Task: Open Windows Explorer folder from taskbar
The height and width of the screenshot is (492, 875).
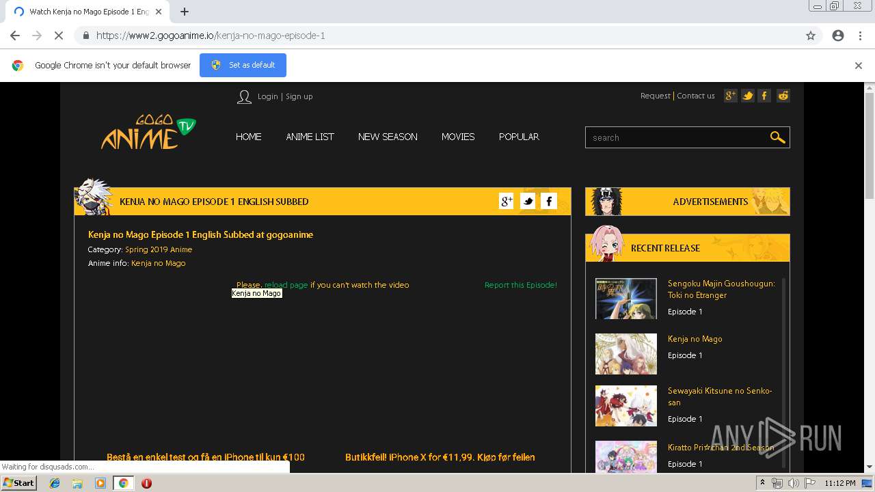Action: coord(77,483)
